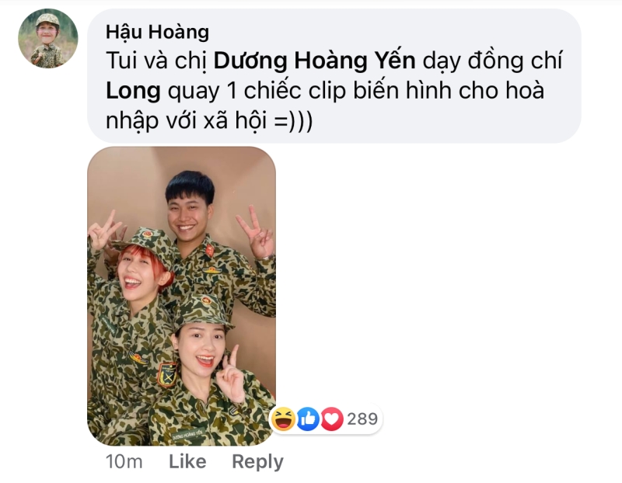Click the red-haired woman in the photo
Viewport: 622px width, 483px height.
(x=139, y=269)
